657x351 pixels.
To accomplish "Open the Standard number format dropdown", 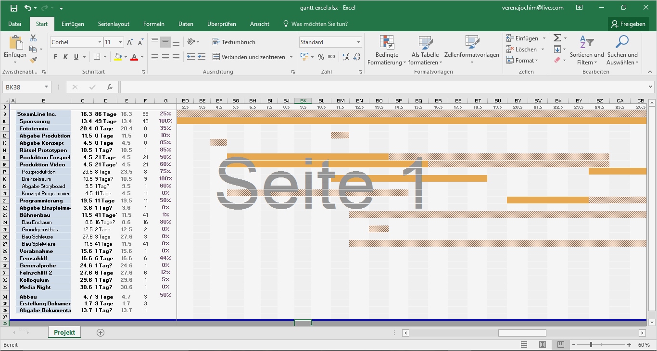I will pos(358,42).
